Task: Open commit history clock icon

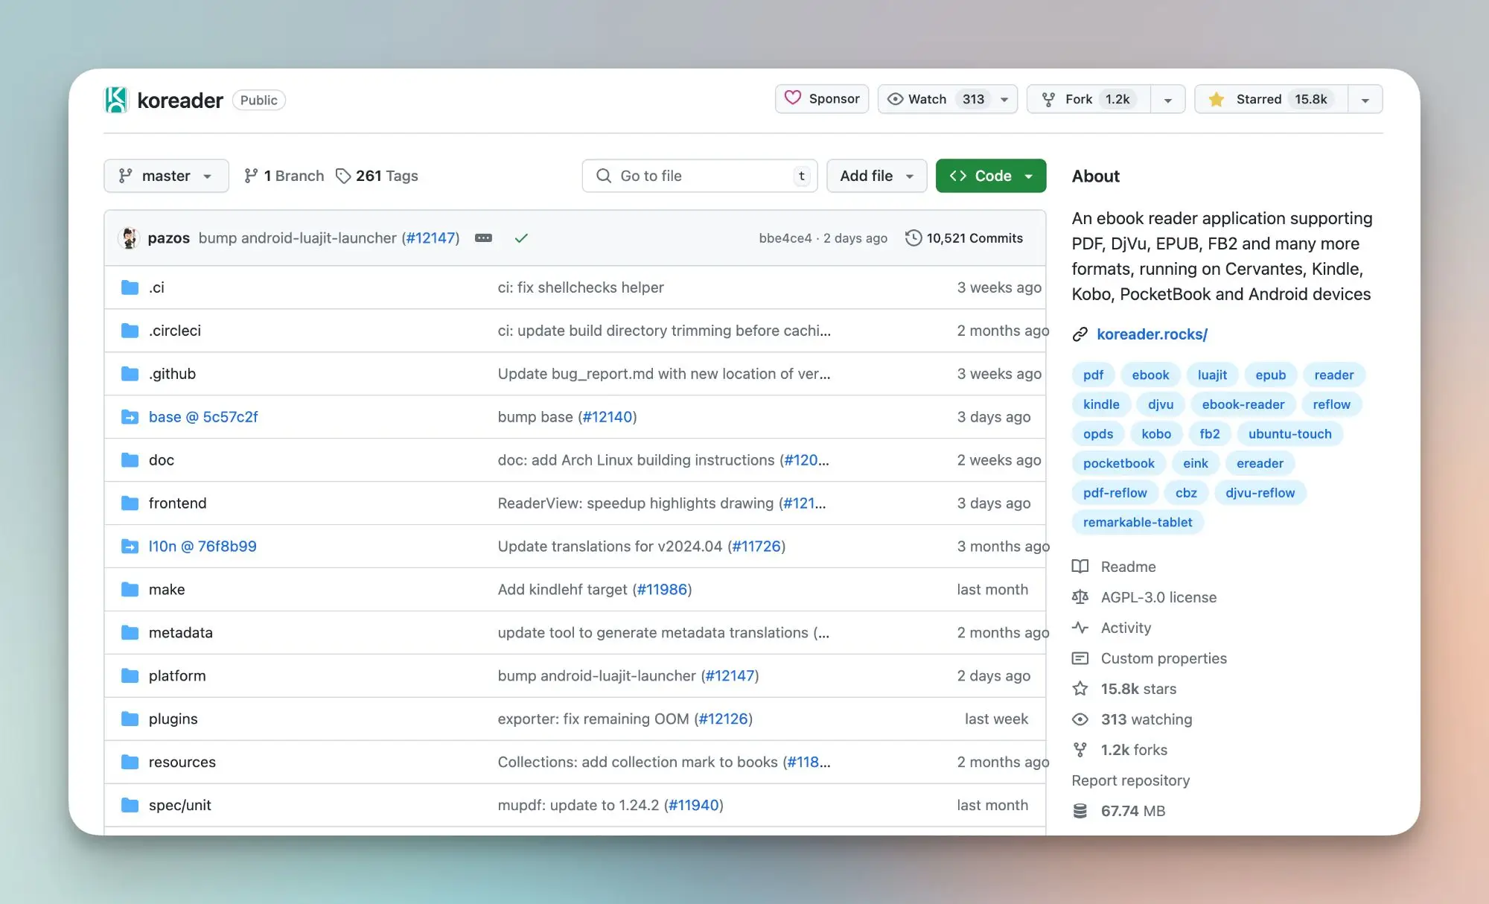Action: pos(913,238)
